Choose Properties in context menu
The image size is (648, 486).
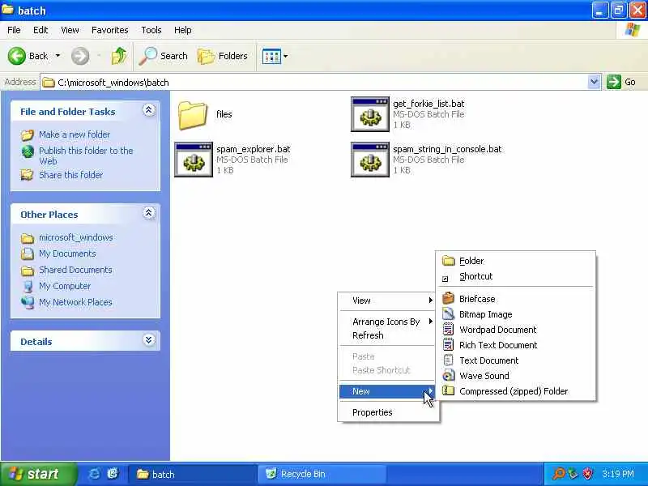[387, 412]
